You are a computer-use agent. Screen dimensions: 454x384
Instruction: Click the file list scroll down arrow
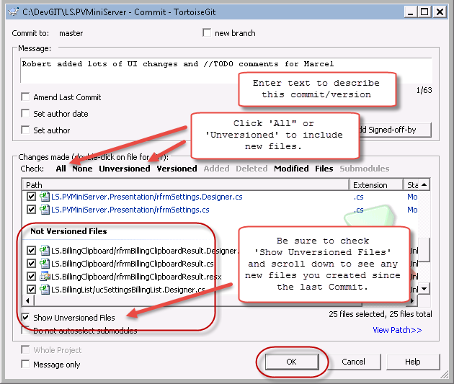click(x=424, y=289)
